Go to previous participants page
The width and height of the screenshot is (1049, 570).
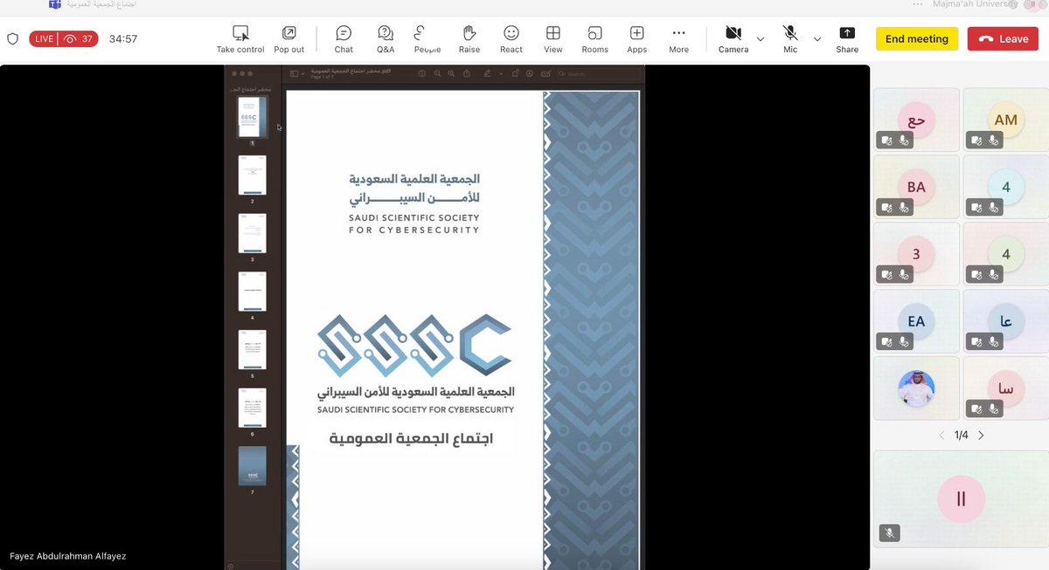[941, 435]
